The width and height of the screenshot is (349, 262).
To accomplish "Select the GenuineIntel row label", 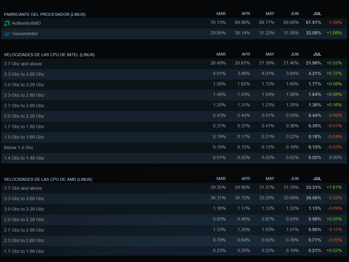I will tap(25, 34).
